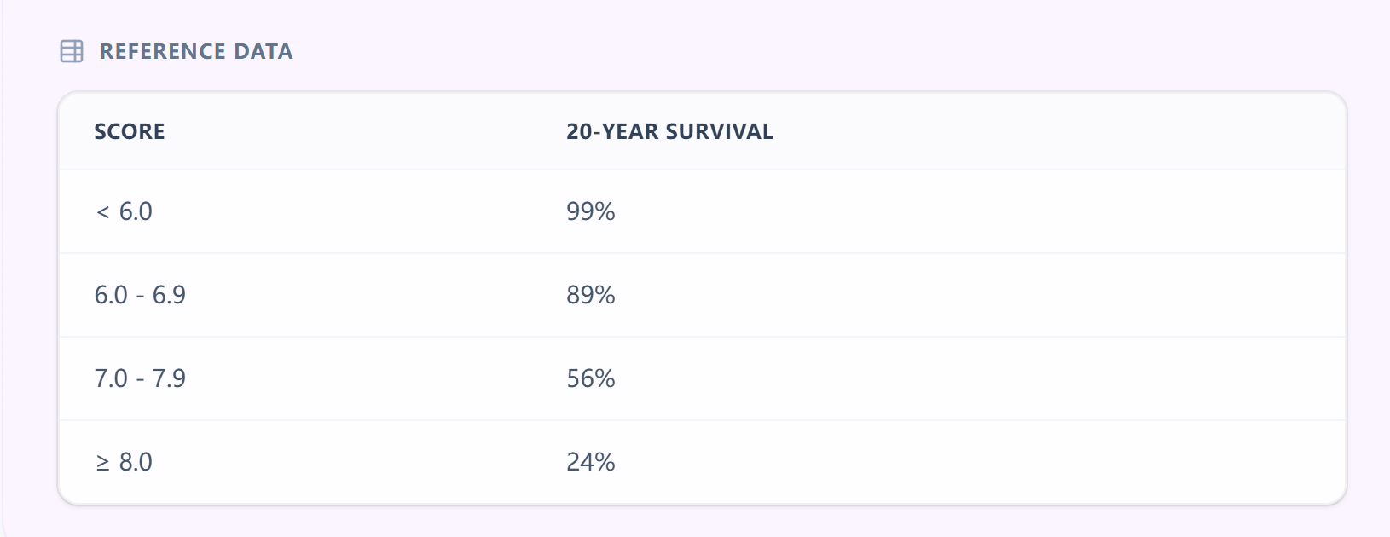Click the 24% survival value
Screen dimensions: 1390x537
point(591,462)
